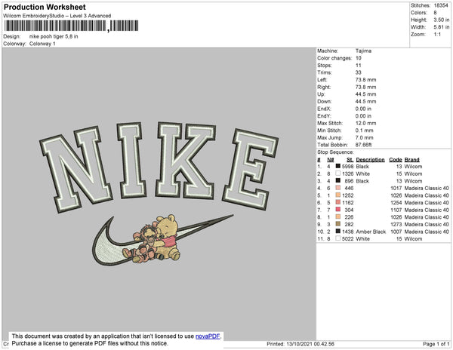Image resolution: width=453 pixels, height=350 pixels.
Task: Select the "Amber Black" description text
Action: click(371, 232)
